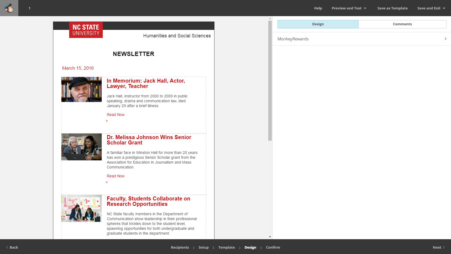Click the NEWSLETTER title text
Screen dimensions: 451x254
pos(133,54)
